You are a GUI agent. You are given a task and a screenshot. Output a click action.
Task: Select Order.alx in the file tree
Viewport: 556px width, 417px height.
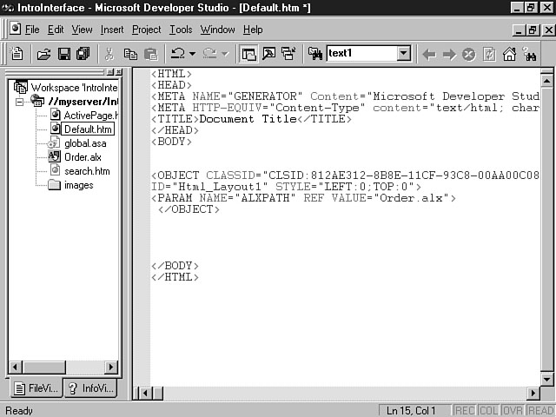click(x=84, y=157)
